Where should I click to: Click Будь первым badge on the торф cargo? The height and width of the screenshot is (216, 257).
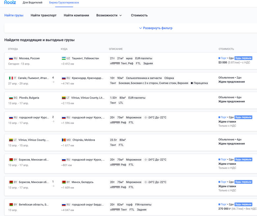[243, 204]
